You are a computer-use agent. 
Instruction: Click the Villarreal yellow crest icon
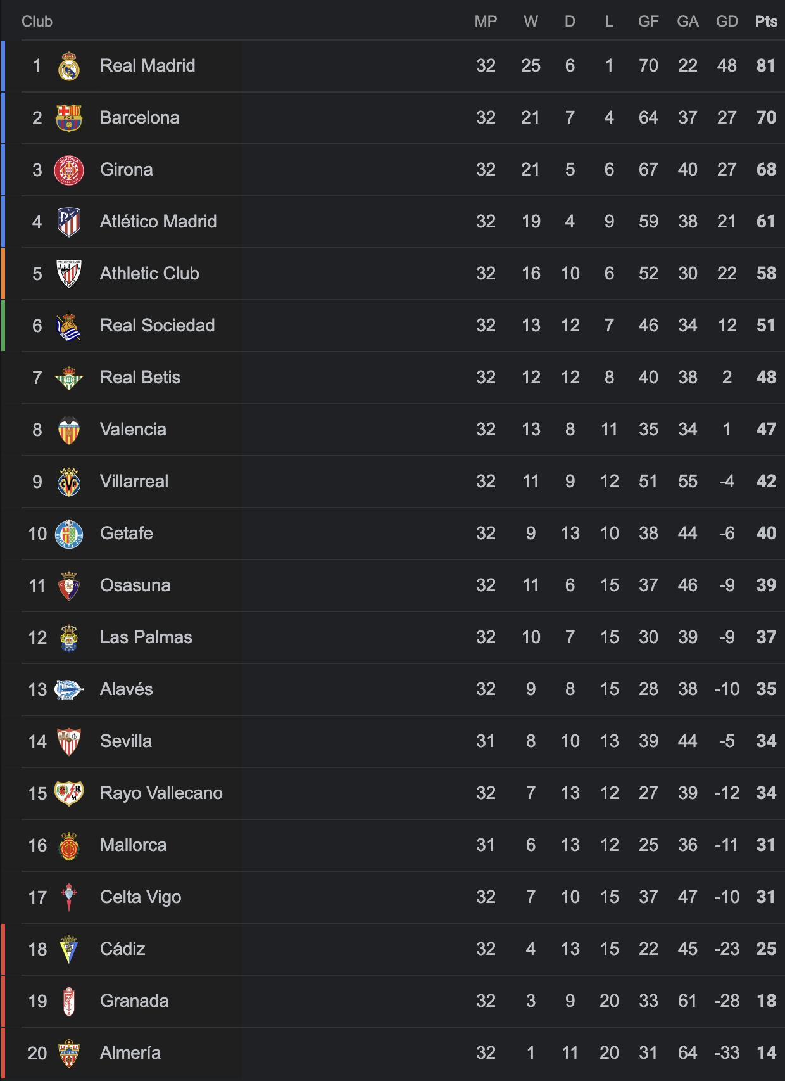pyautogui.click(x=69, y=482)
